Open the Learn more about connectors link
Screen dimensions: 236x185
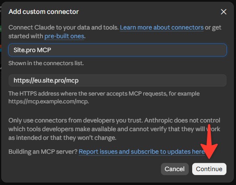[x=162, y=27]
